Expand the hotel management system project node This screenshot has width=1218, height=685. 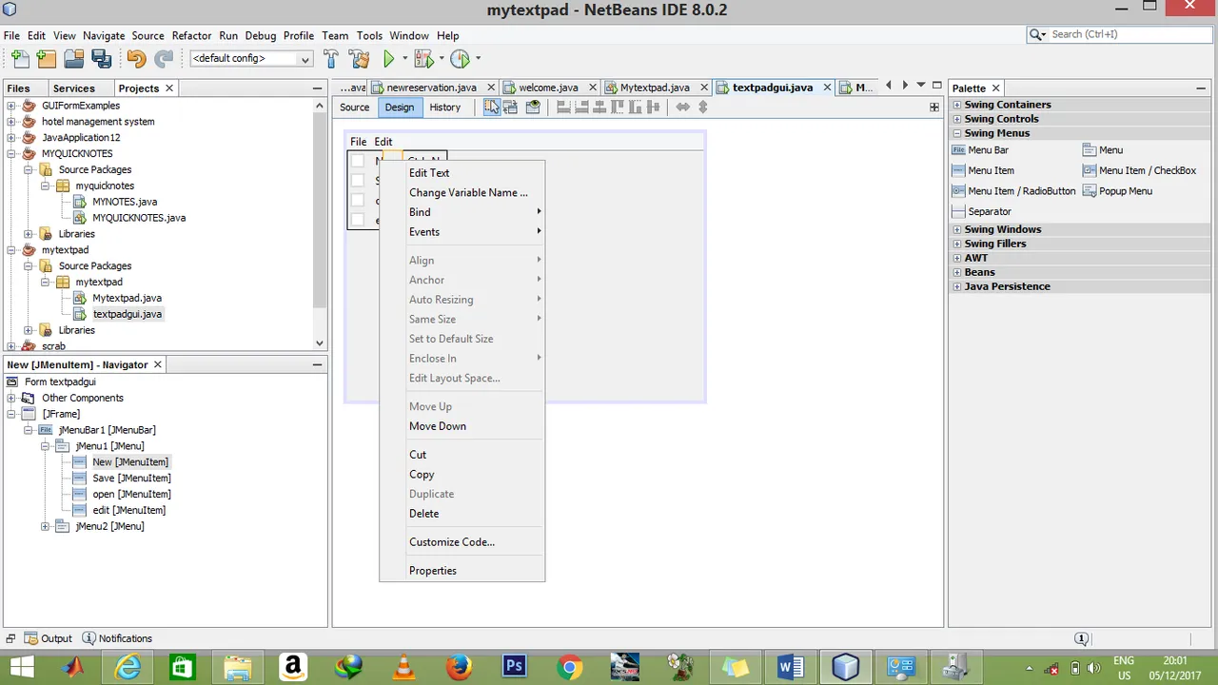tap(11, 122)
